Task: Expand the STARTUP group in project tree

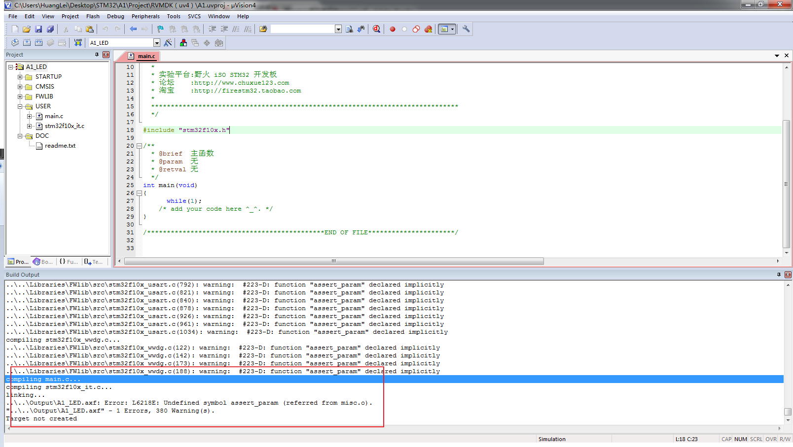Action: pyautogui.click(x=20, y=77)
